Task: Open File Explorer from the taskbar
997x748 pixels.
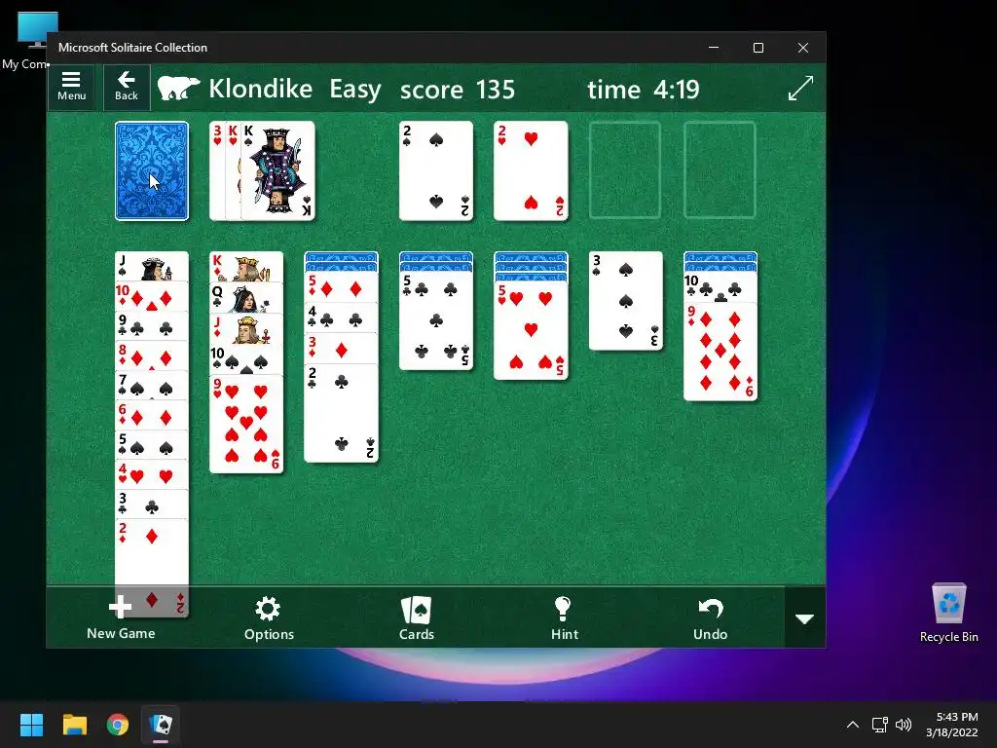Action: click(74, 725)
